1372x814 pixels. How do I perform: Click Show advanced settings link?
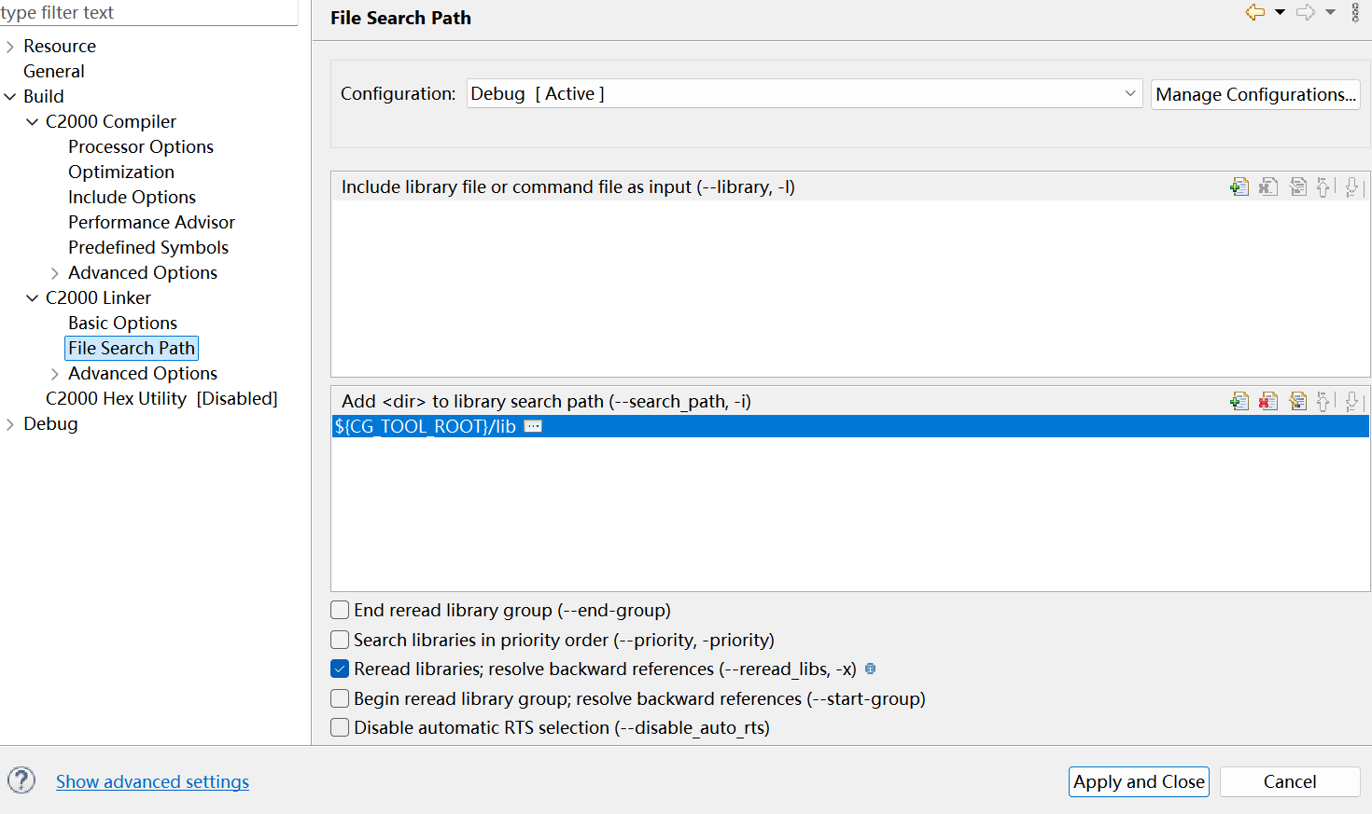tap(152, 781)
